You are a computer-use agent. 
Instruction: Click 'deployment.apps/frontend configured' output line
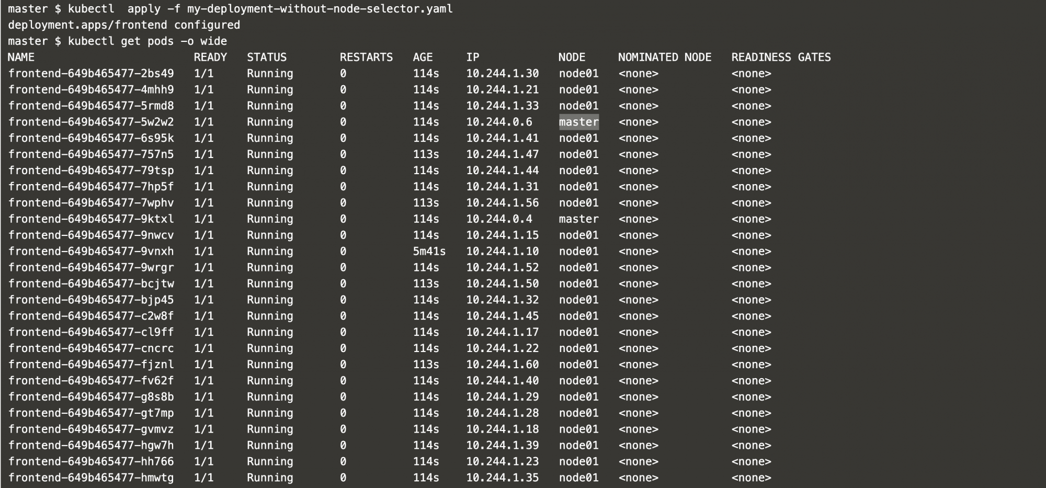point(124,25)
